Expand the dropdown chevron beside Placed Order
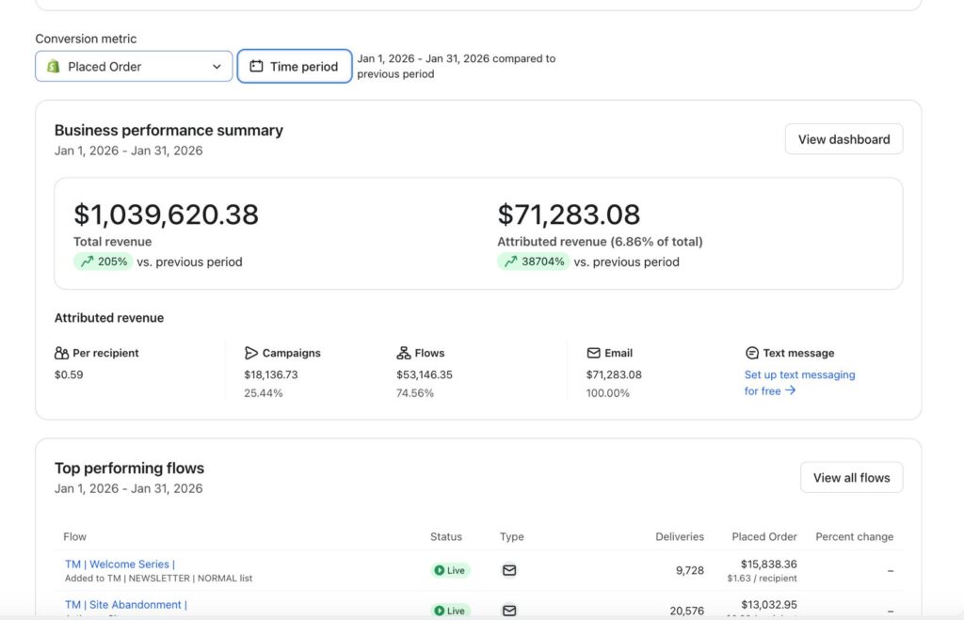Screen dimensions: 964x620 coord(217,67)
